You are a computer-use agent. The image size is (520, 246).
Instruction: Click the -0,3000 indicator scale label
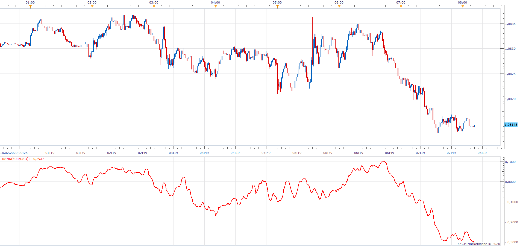[x=512, y=242]
